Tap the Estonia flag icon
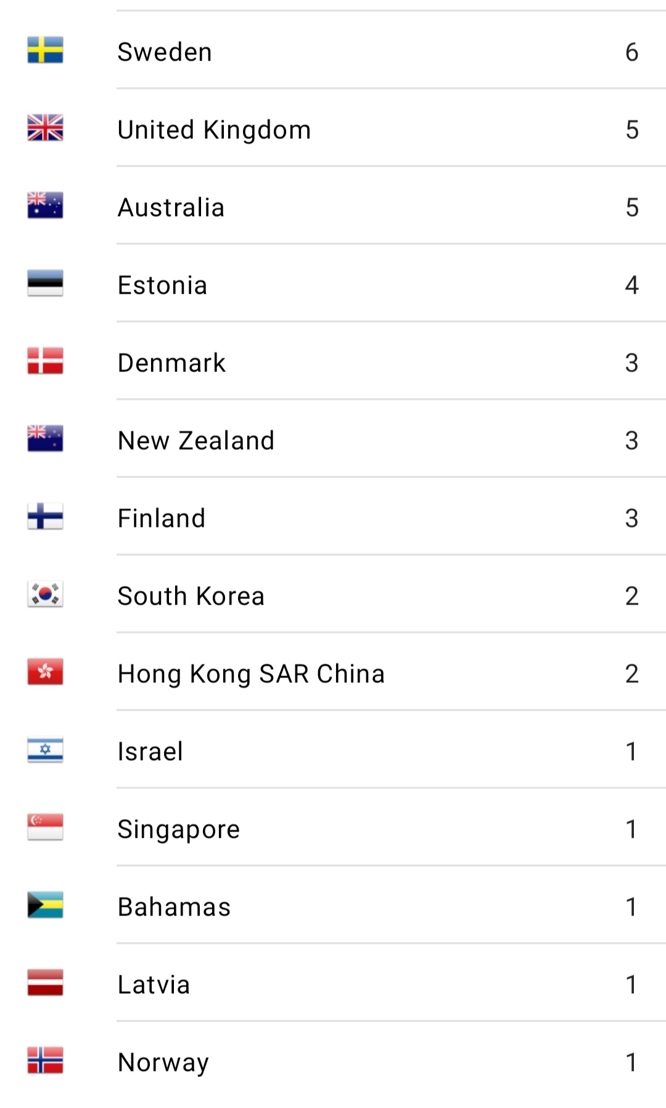Screen dimensions: 666x1108 click(45, 284)
